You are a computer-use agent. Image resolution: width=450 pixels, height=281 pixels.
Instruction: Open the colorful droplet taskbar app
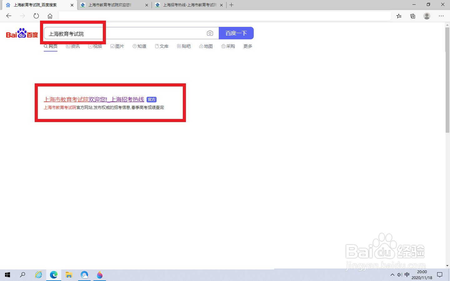click(x=100, y=275)
